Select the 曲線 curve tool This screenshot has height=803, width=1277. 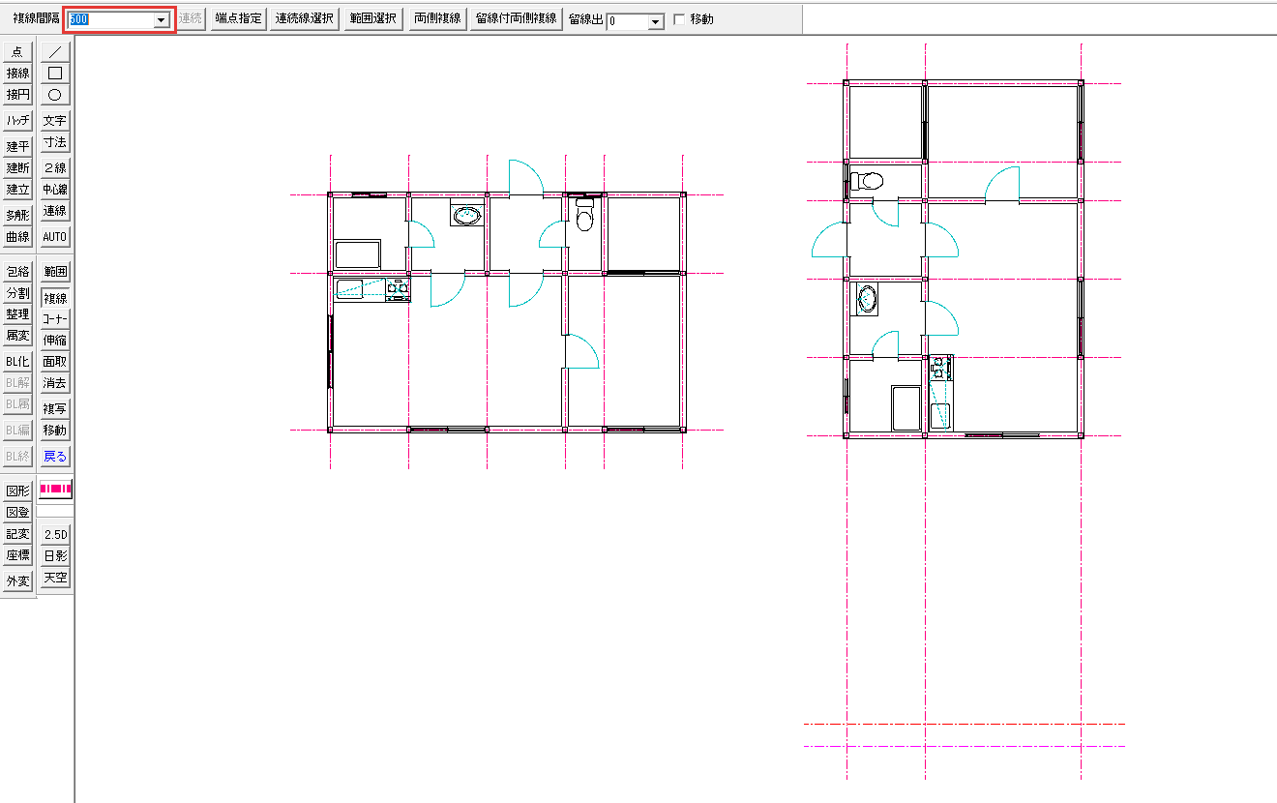(17, 237)
